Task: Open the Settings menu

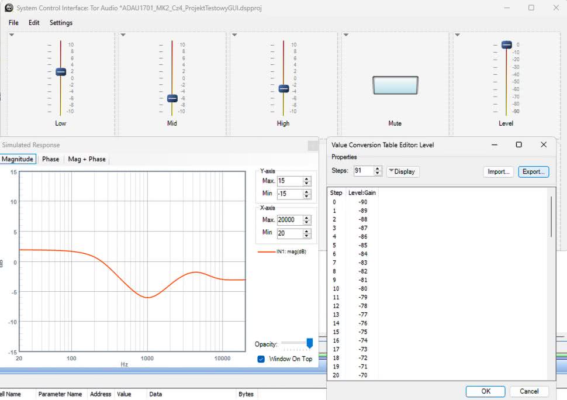Action: click(61, 23)
